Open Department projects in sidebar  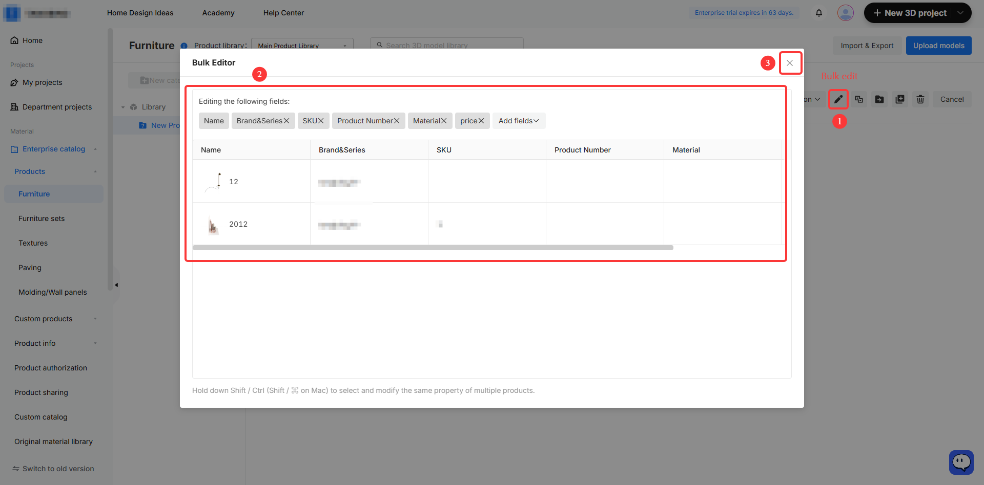tap(57, 107)
